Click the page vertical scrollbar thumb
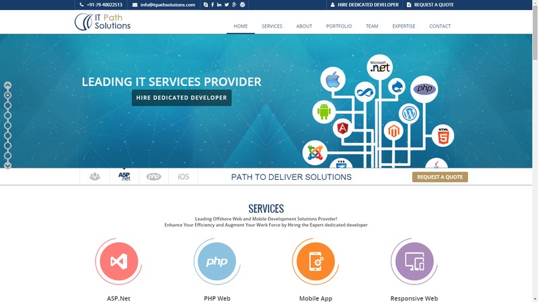The height and width of the screenshot is (302, 538). 535,32
